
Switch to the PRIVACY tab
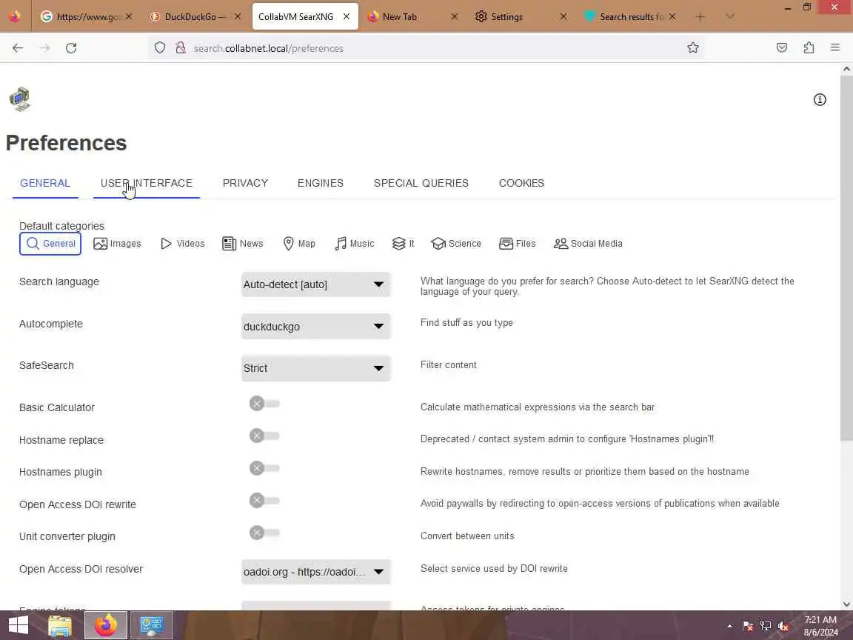245,183
